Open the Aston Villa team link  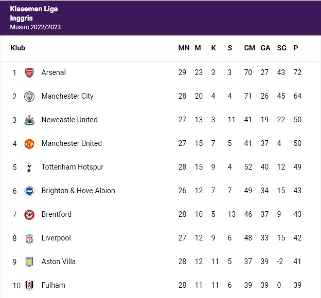click(59, 262)
